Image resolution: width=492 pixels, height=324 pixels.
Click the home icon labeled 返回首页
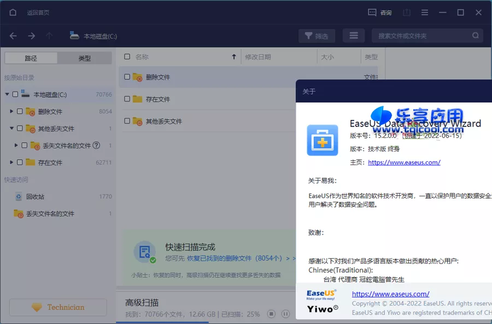click(13, 13)
